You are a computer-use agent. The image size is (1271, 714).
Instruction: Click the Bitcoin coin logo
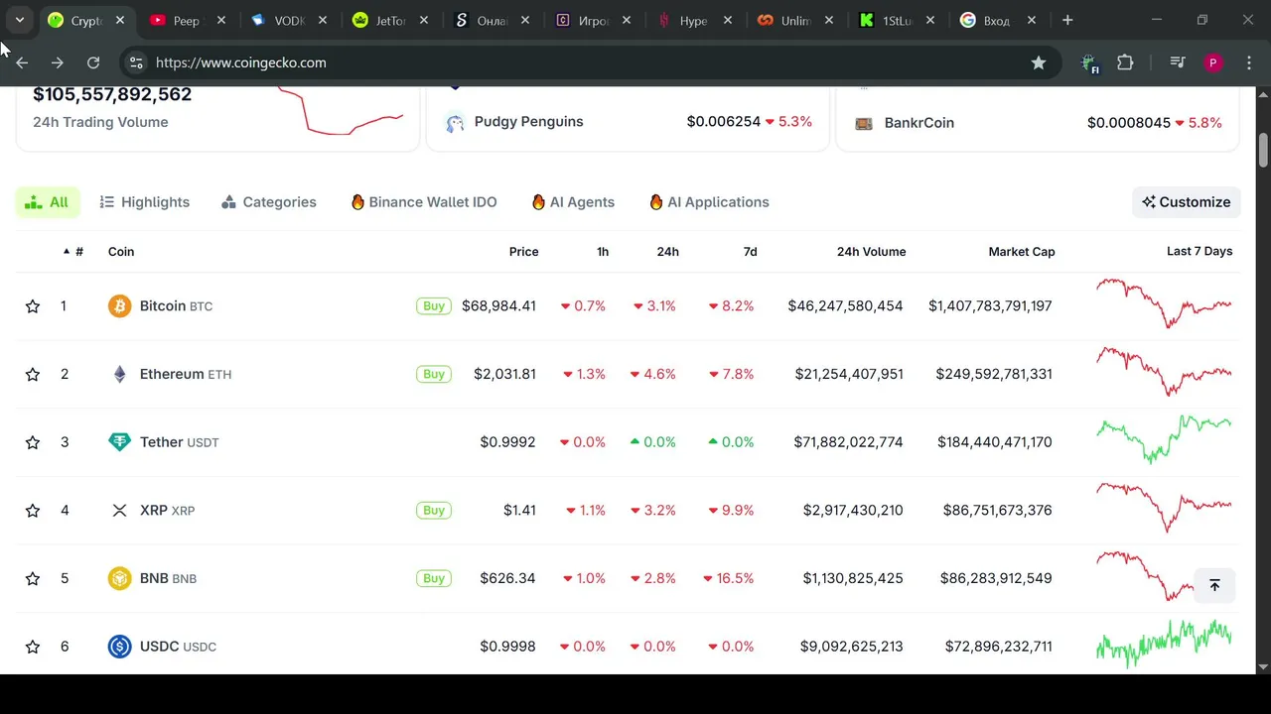119,305
